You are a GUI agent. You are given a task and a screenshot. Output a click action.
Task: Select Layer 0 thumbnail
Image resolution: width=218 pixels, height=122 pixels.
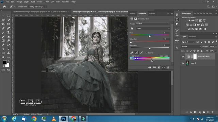pos(187,63)
